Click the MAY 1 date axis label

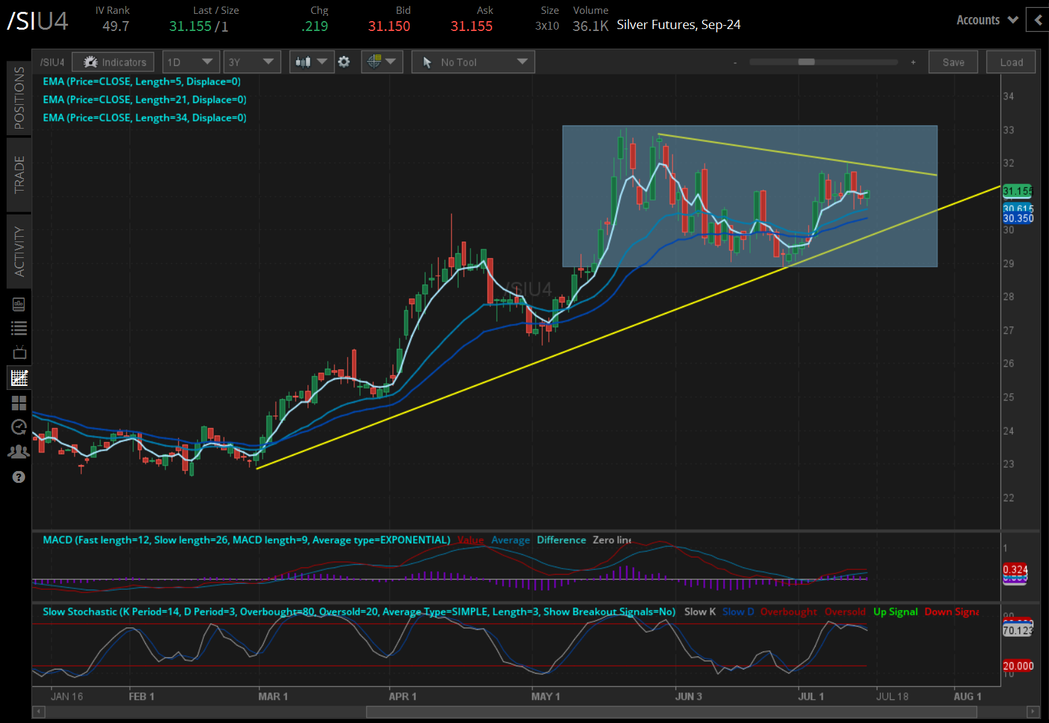click(546, 696)
